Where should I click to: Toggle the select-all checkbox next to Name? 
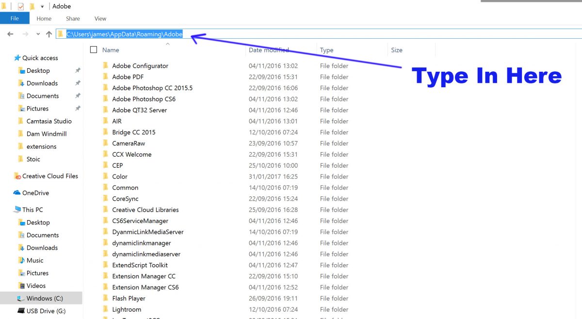pyautogui.click(x=93, y=49)
